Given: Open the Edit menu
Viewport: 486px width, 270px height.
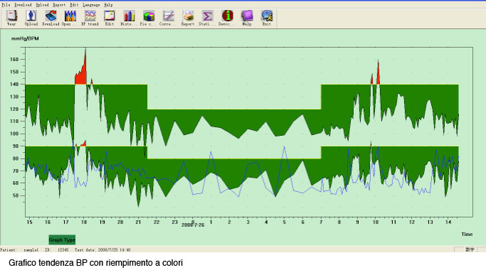Looking at the screenshot, I should [74, 5].
